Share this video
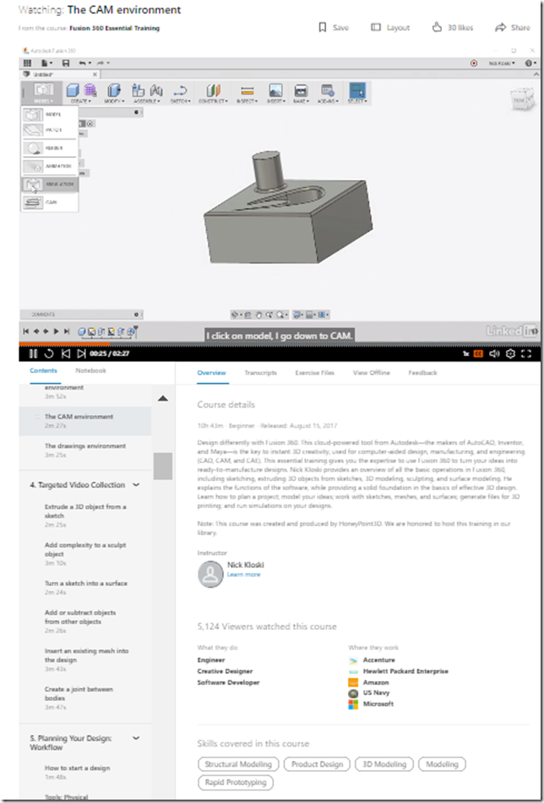Screen dimensions: 544x803 click(x=513, y=28)
